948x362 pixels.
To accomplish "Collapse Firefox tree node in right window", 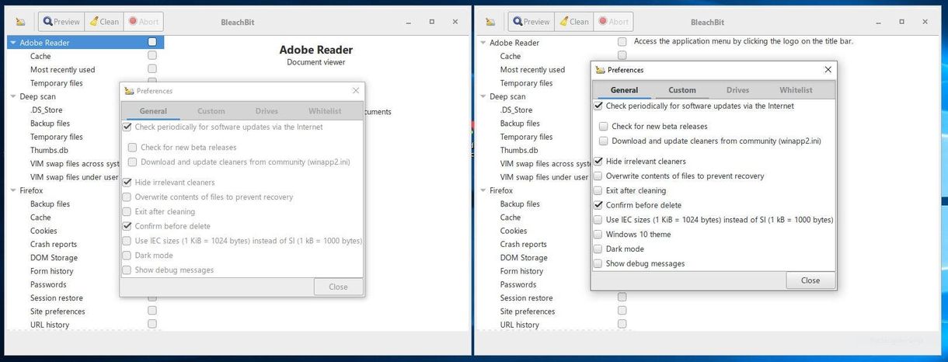I will (x=483, y=190).
